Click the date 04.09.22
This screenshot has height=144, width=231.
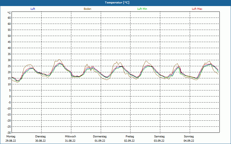click(189, 141)
